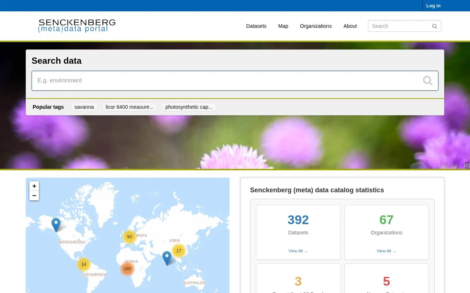Open the map cluster showing 17

point(179,251)
